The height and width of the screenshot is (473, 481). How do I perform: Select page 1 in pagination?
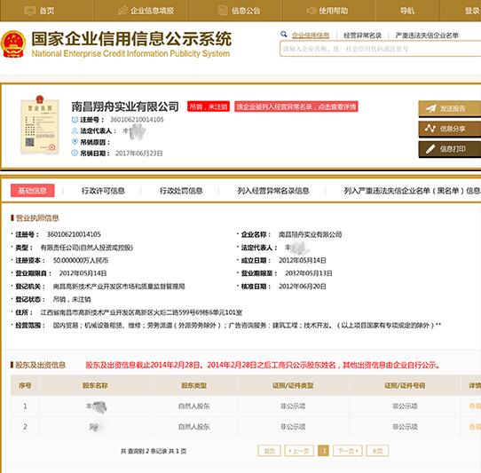coord(323,451)
